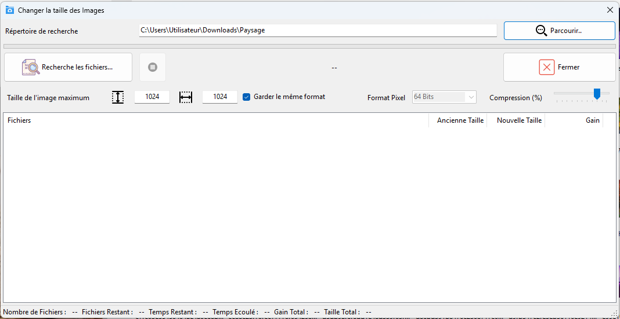Click the file search icon on Recherche button
The width and height of the screenshot is (620, 319).
tap(31, 67)
